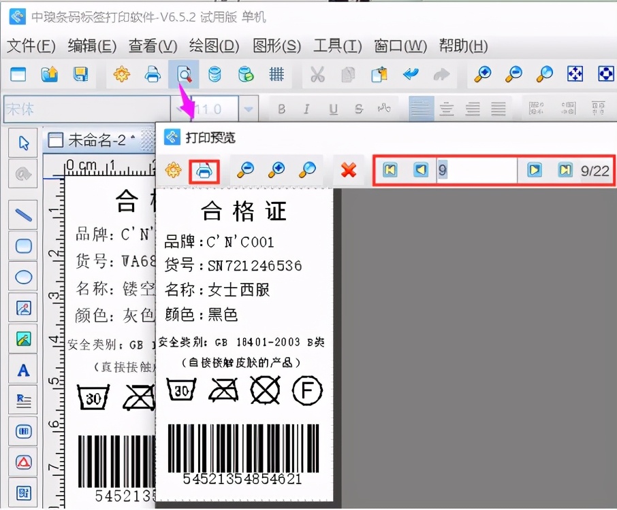Toggle bold text formatting
The image size is (617, 510).
click(x=281, y=109)
